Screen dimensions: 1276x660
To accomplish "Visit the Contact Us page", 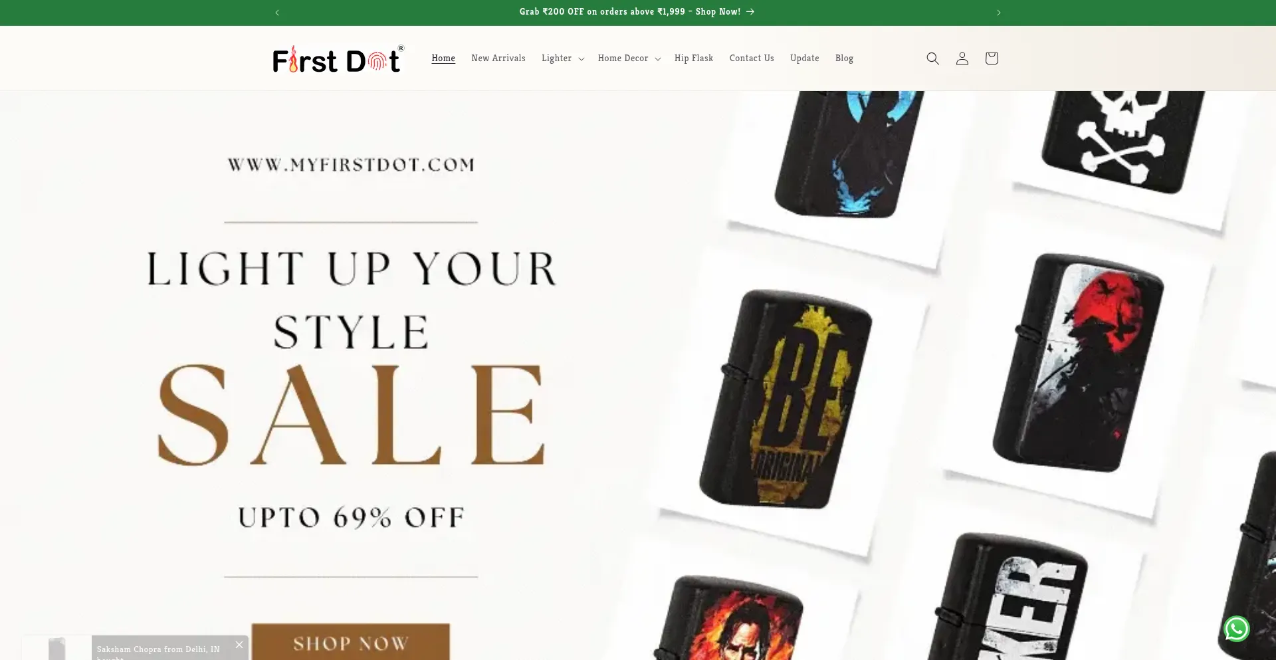I will pos(751,58).
